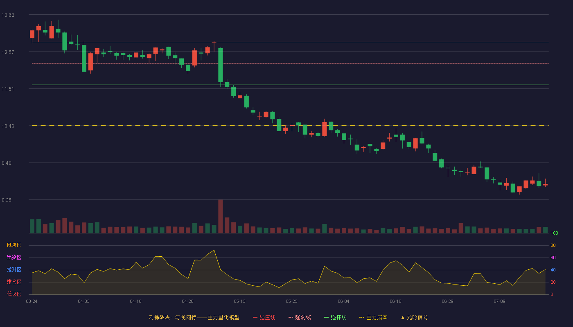The height and width of the screenshot is (327, 573).
Task: Click the 11.51 price axis label
Action: (8, 89)
